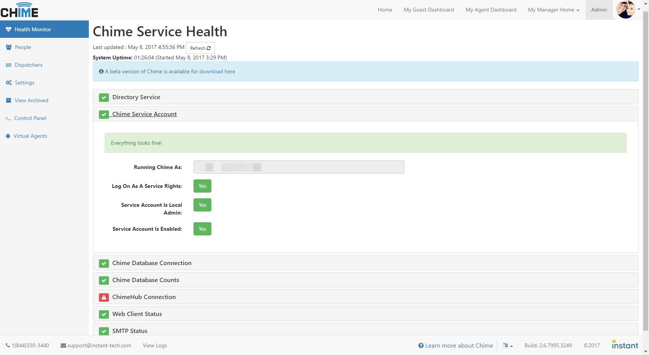This screenshot has height=355, width=649.
Task: Click support@instant-tech.com email link
Action: click(x=96, y=345)
